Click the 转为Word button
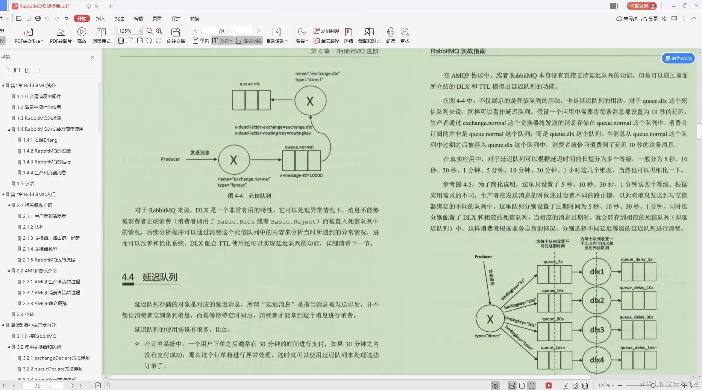Image resolution: width=702 pixels, height=390 pixels. tap(678, 58)
